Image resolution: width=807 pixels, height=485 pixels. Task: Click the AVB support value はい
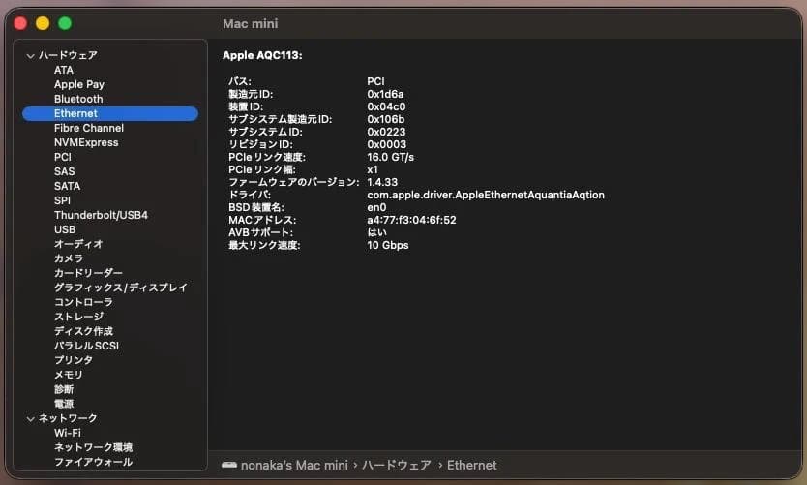point(376,232)
